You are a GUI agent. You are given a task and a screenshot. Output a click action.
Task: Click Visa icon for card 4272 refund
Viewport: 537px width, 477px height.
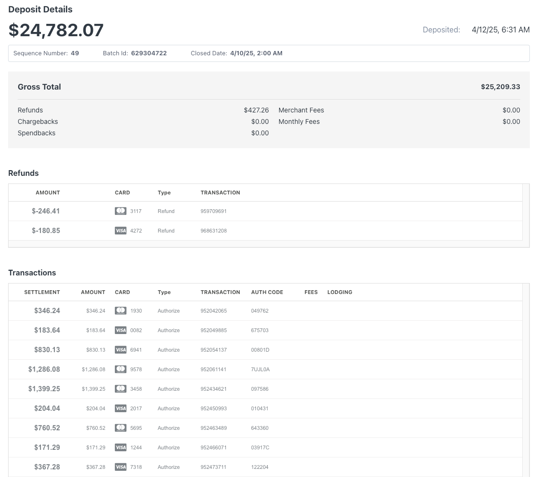pyautogui.click(x=121, y=231)
